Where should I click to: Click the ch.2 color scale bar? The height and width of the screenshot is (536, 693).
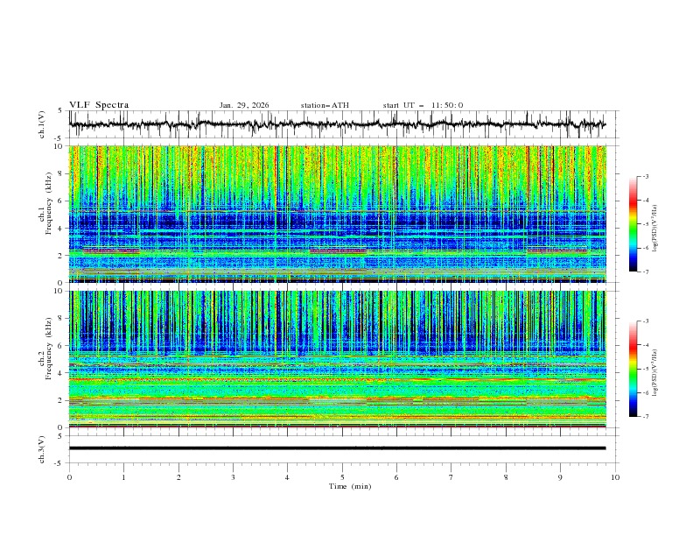point(633,369)
